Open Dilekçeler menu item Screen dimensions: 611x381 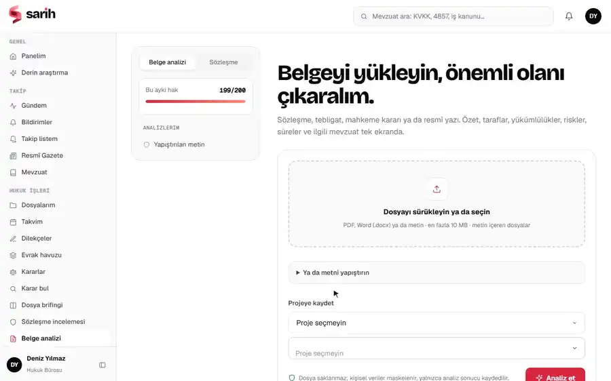(58, 239)
